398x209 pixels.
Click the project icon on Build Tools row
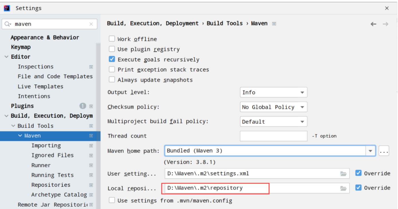[91, 126]
